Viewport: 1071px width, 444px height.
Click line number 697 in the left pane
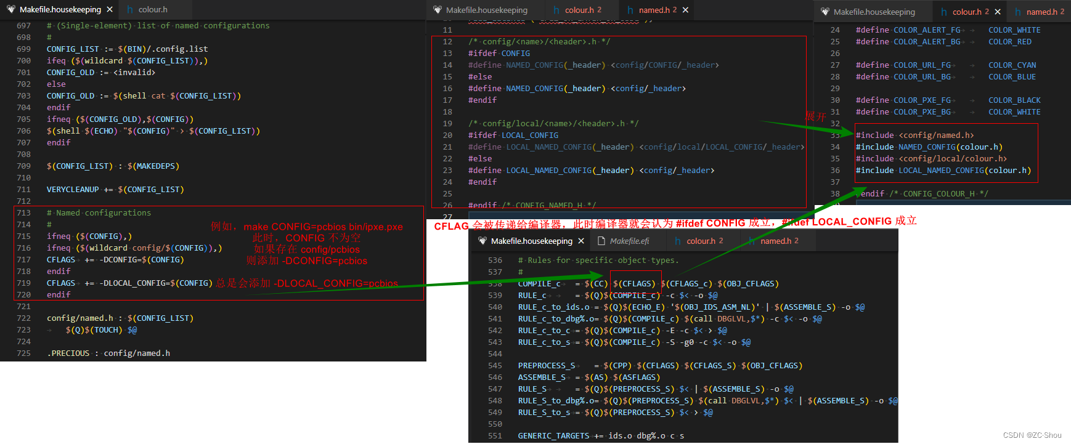coord(23,25)
